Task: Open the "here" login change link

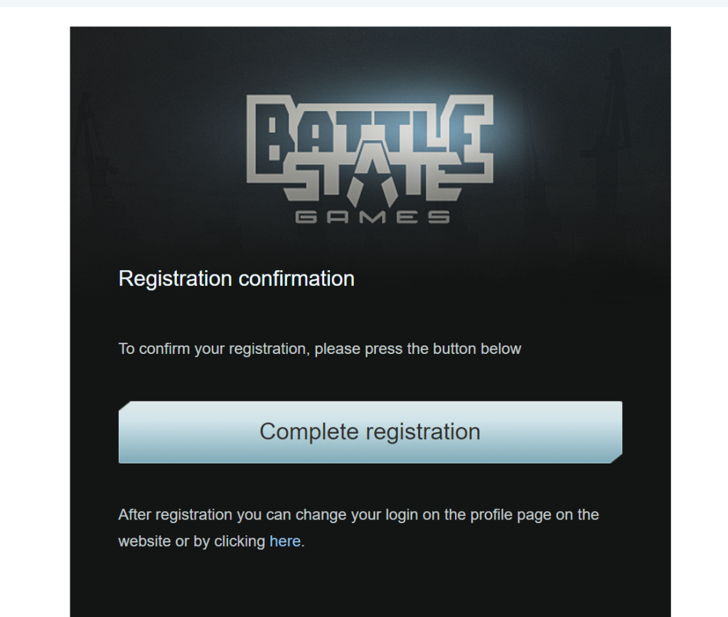Action: click(284, 541)
